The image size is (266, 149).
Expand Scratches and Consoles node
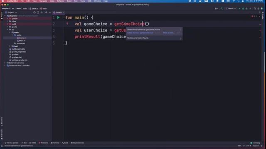5,65
